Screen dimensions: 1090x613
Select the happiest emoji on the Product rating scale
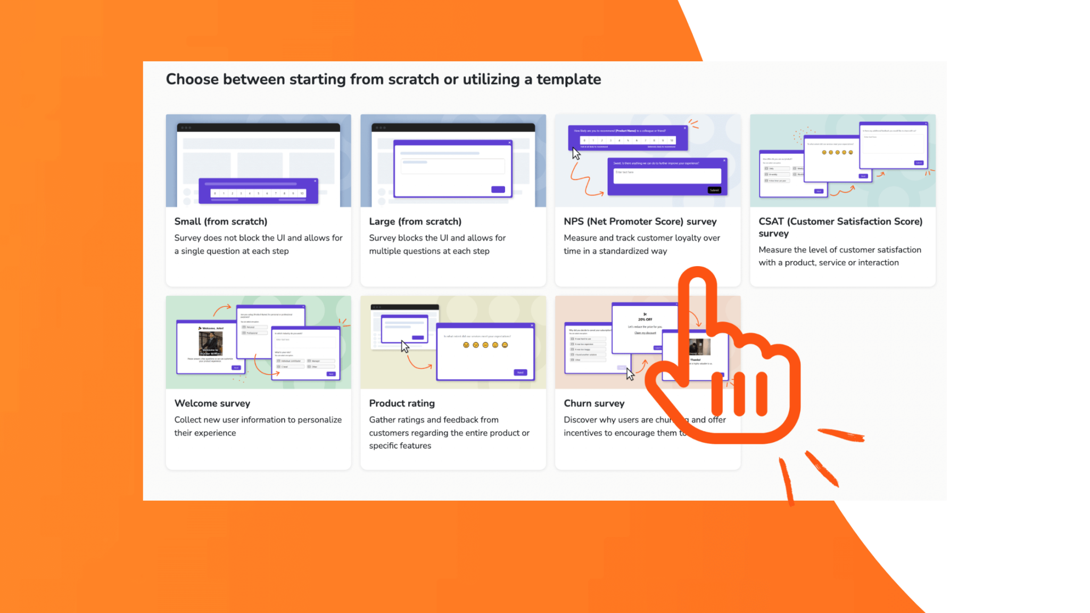(505, 345)
